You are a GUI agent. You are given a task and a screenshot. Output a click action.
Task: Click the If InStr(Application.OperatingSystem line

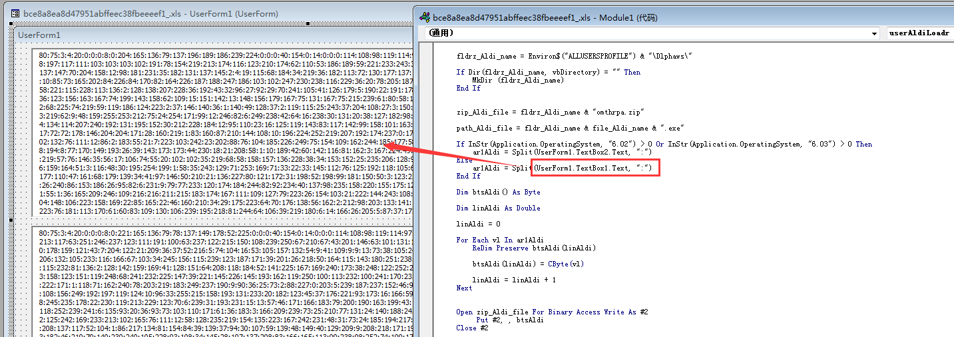[x=664, y=144]
